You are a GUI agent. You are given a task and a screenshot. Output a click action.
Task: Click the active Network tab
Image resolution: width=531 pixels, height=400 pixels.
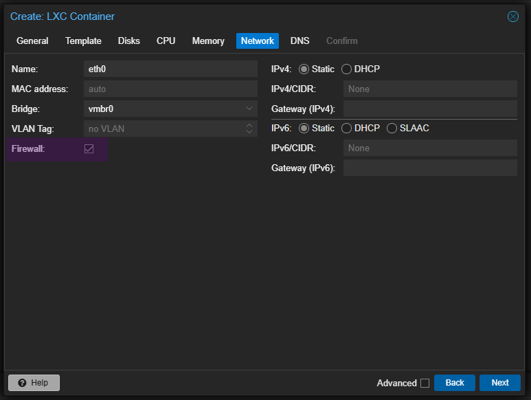pyautogui.click(x=258, y=41)
